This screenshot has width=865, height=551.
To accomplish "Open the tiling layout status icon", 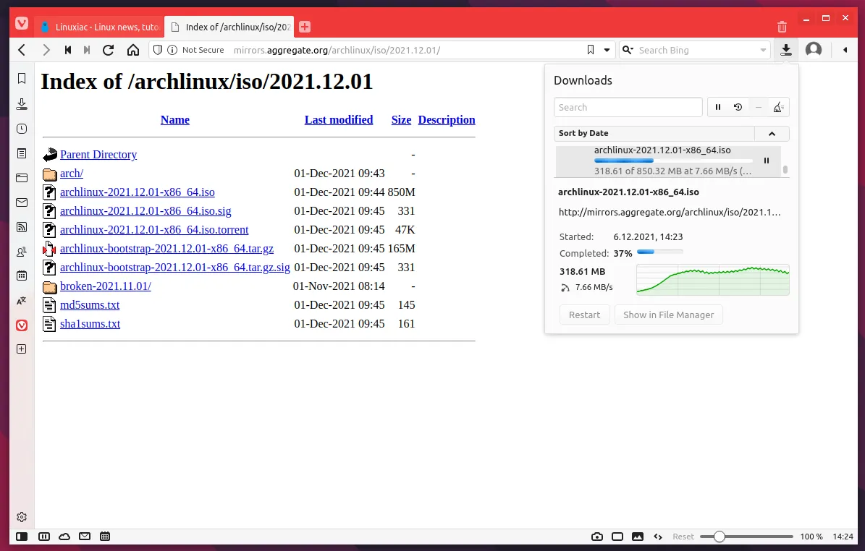I will click(x=44, y=536).
